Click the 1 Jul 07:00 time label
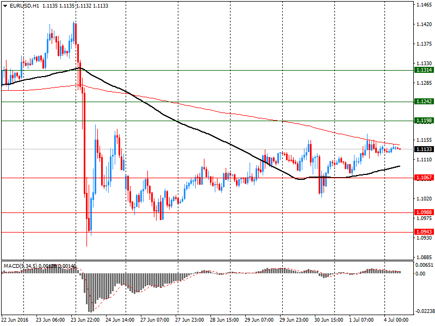This screenshot has height=326, width=435. click(362, 320)
